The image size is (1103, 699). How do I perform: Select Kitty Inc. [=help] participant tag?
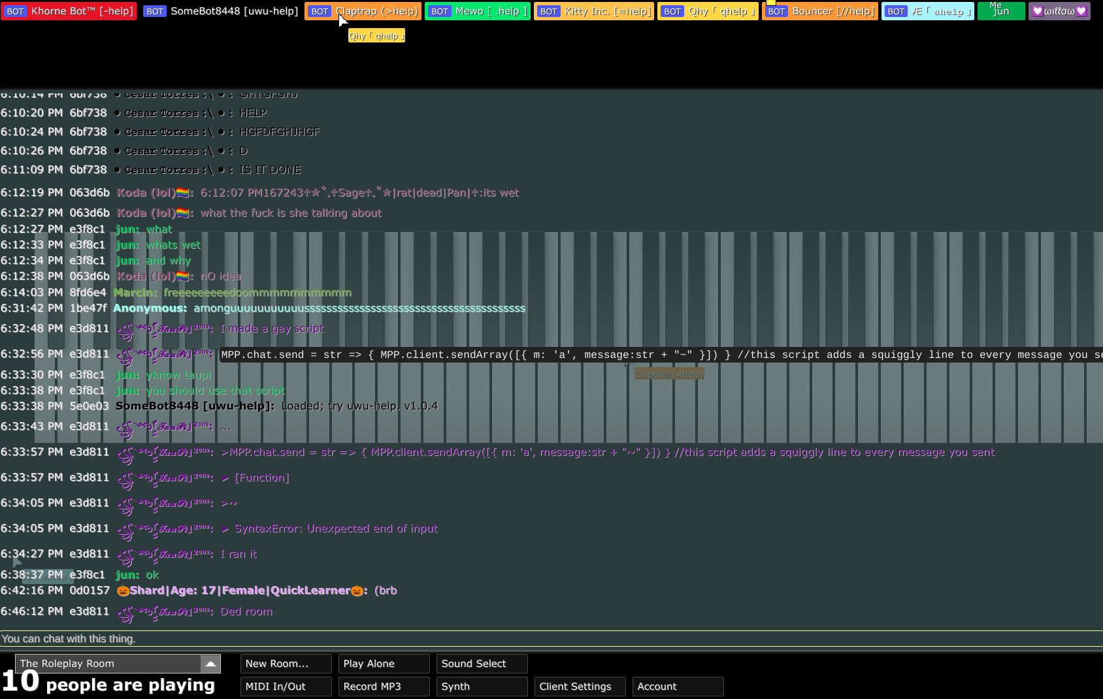(x=594, y=11)
